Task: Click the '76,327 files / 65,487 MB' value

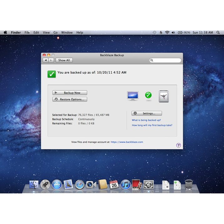Action: [x=94, y=115]
